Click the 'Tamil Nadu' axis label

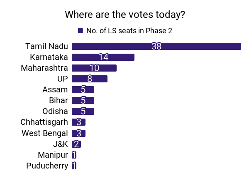(x=46, y=46)
